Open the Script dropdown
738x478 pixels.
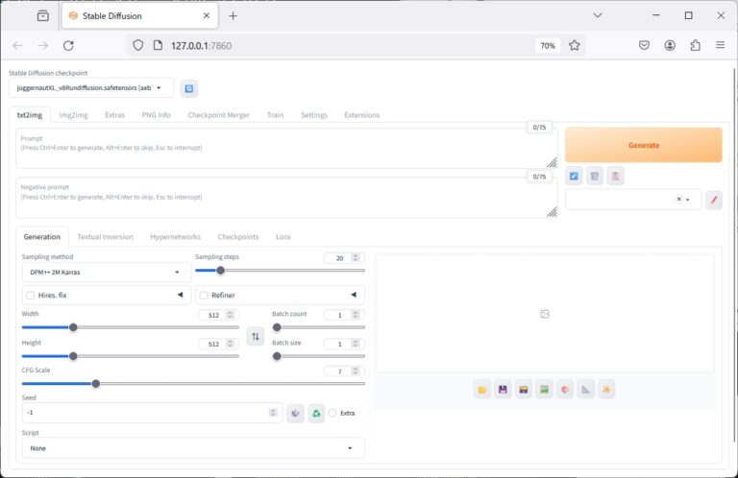click(192, 448)
